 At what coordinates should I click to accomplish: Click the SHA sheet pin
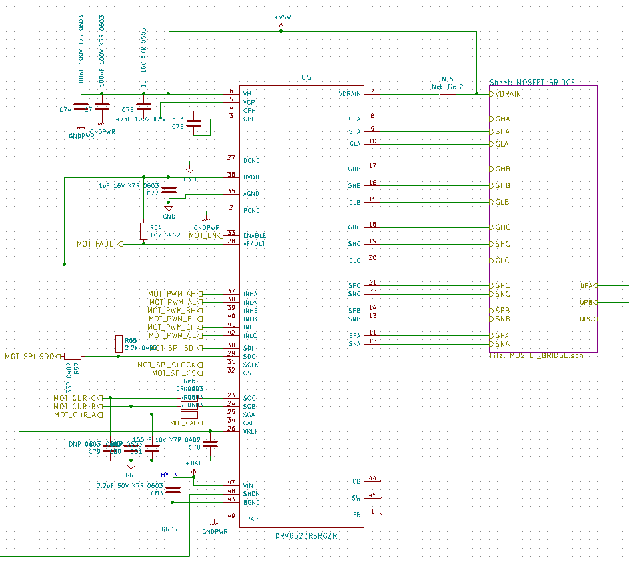click(x=500, y=131)
